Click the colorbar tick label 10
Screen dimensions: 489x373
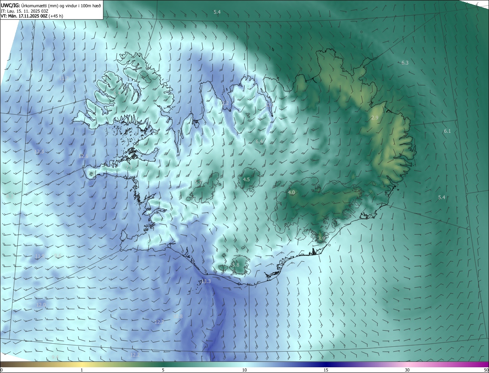(x=244, y=370)
